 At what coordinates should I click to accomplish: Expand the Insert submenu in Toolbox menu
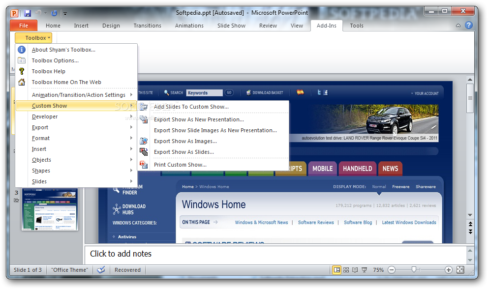pyautogui.click(x=76, y=149)
